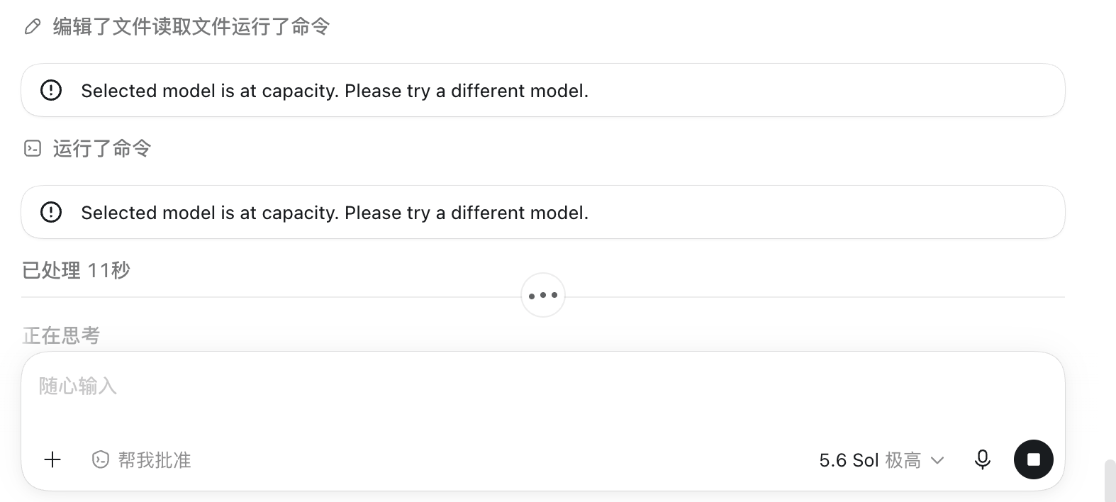Viewport: 1116px width, 502px height.
Task: Start voice input with microphone
Action: pyautogui.click(x=982, y=459)
